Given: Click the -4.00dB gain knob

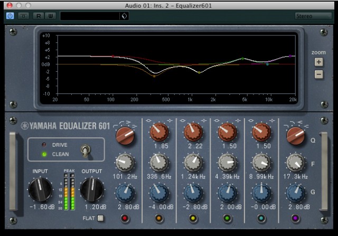Looking at the screenshot, I should tap(158, 192).
